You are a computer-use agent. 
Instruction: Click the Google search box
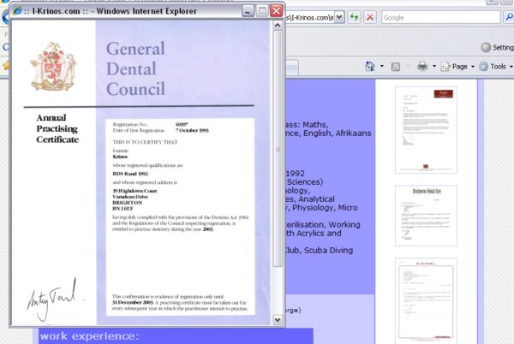(441, 17)
